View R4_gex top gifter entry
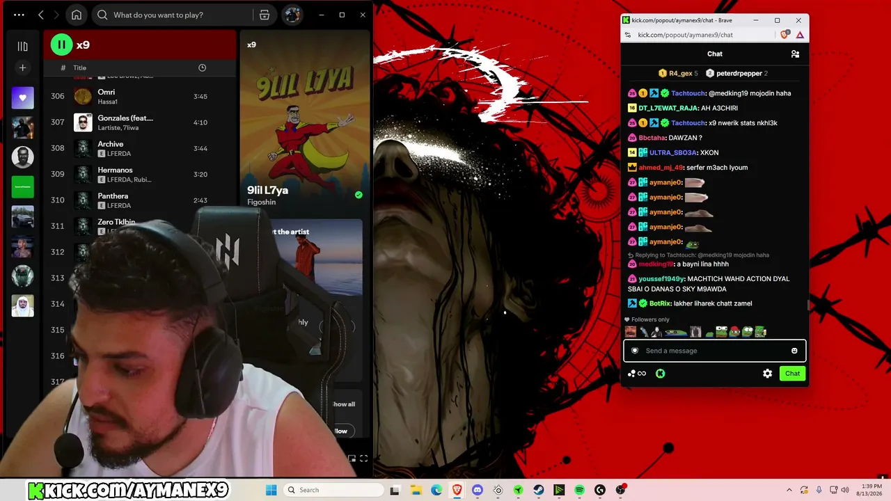The height and width of the screenshot is (501, 891). pos(678,73)
